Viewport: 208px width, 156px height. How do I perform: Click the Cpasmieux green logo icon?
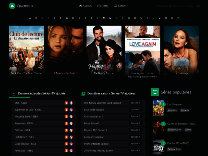(12, 6)
